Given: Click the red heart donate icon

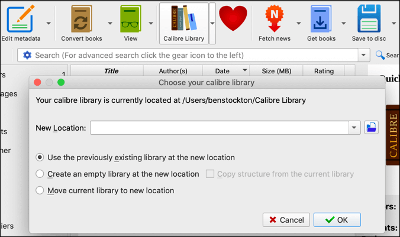Looking at the screenshot, I should pos(233,19).
